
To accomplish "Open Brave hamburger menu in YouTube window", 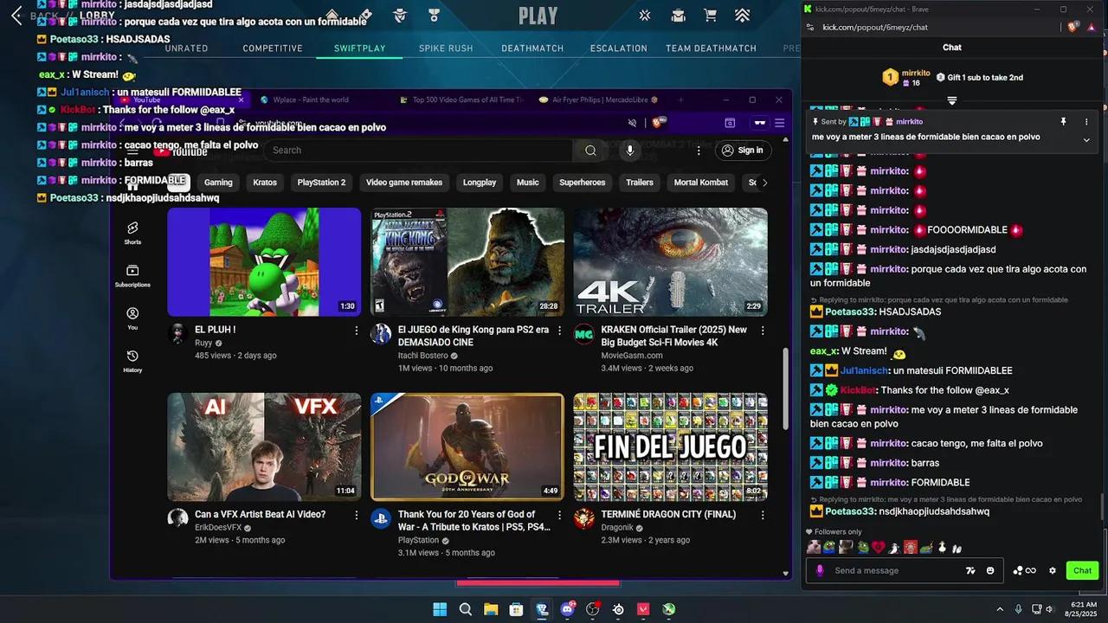I will [780, 123].
